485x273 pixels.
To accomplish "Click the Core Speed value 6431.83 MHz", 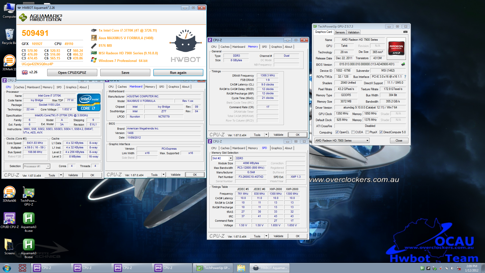I will click(35, 143).
